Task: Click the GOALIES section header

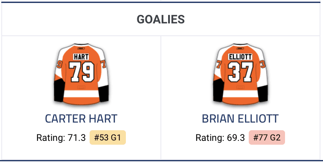Action: point(161,20)
